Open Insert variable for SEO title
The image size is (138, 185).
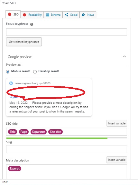tap(117, 123)
